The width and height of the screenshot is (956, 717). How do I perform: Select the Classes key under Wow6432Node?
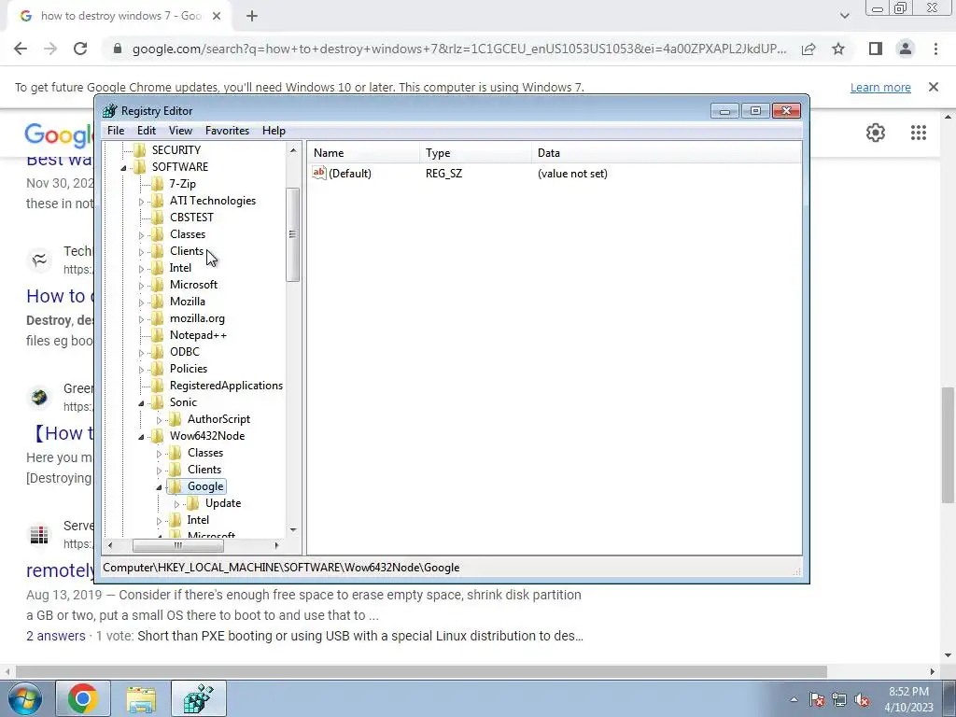tap(204, 453)
